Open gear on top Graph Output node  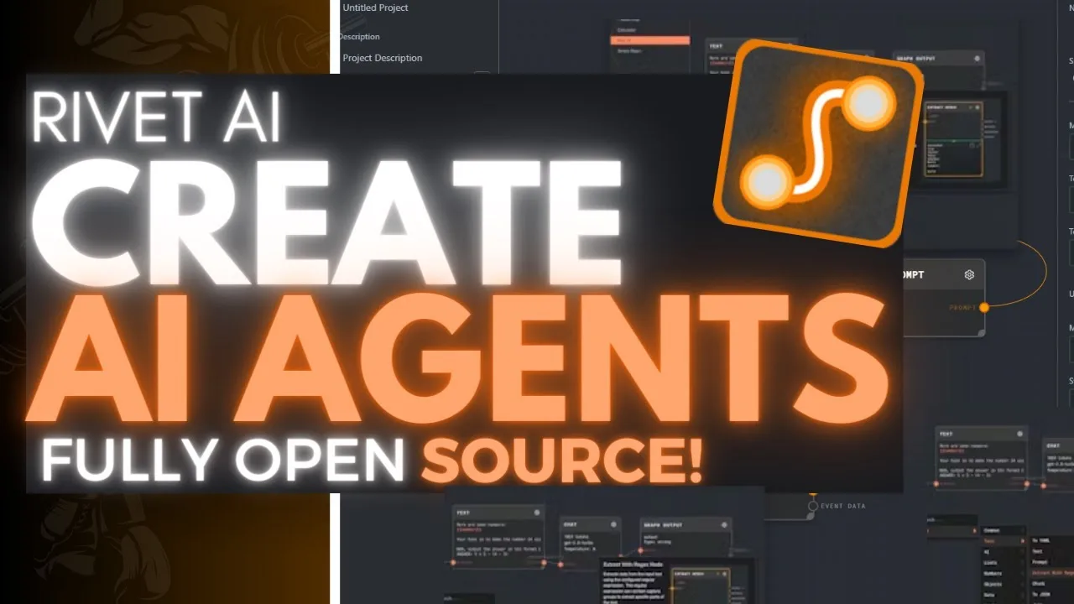[977, 59]
